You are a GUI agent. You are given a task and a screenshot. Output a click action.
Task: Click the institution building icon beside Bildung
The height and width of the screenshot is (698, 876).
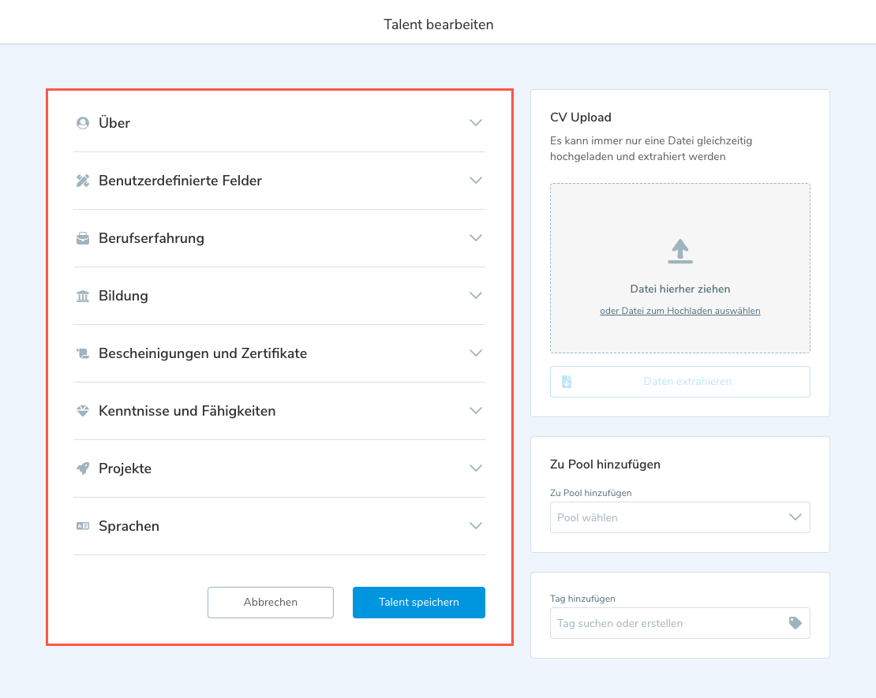(x=82, y=296)
